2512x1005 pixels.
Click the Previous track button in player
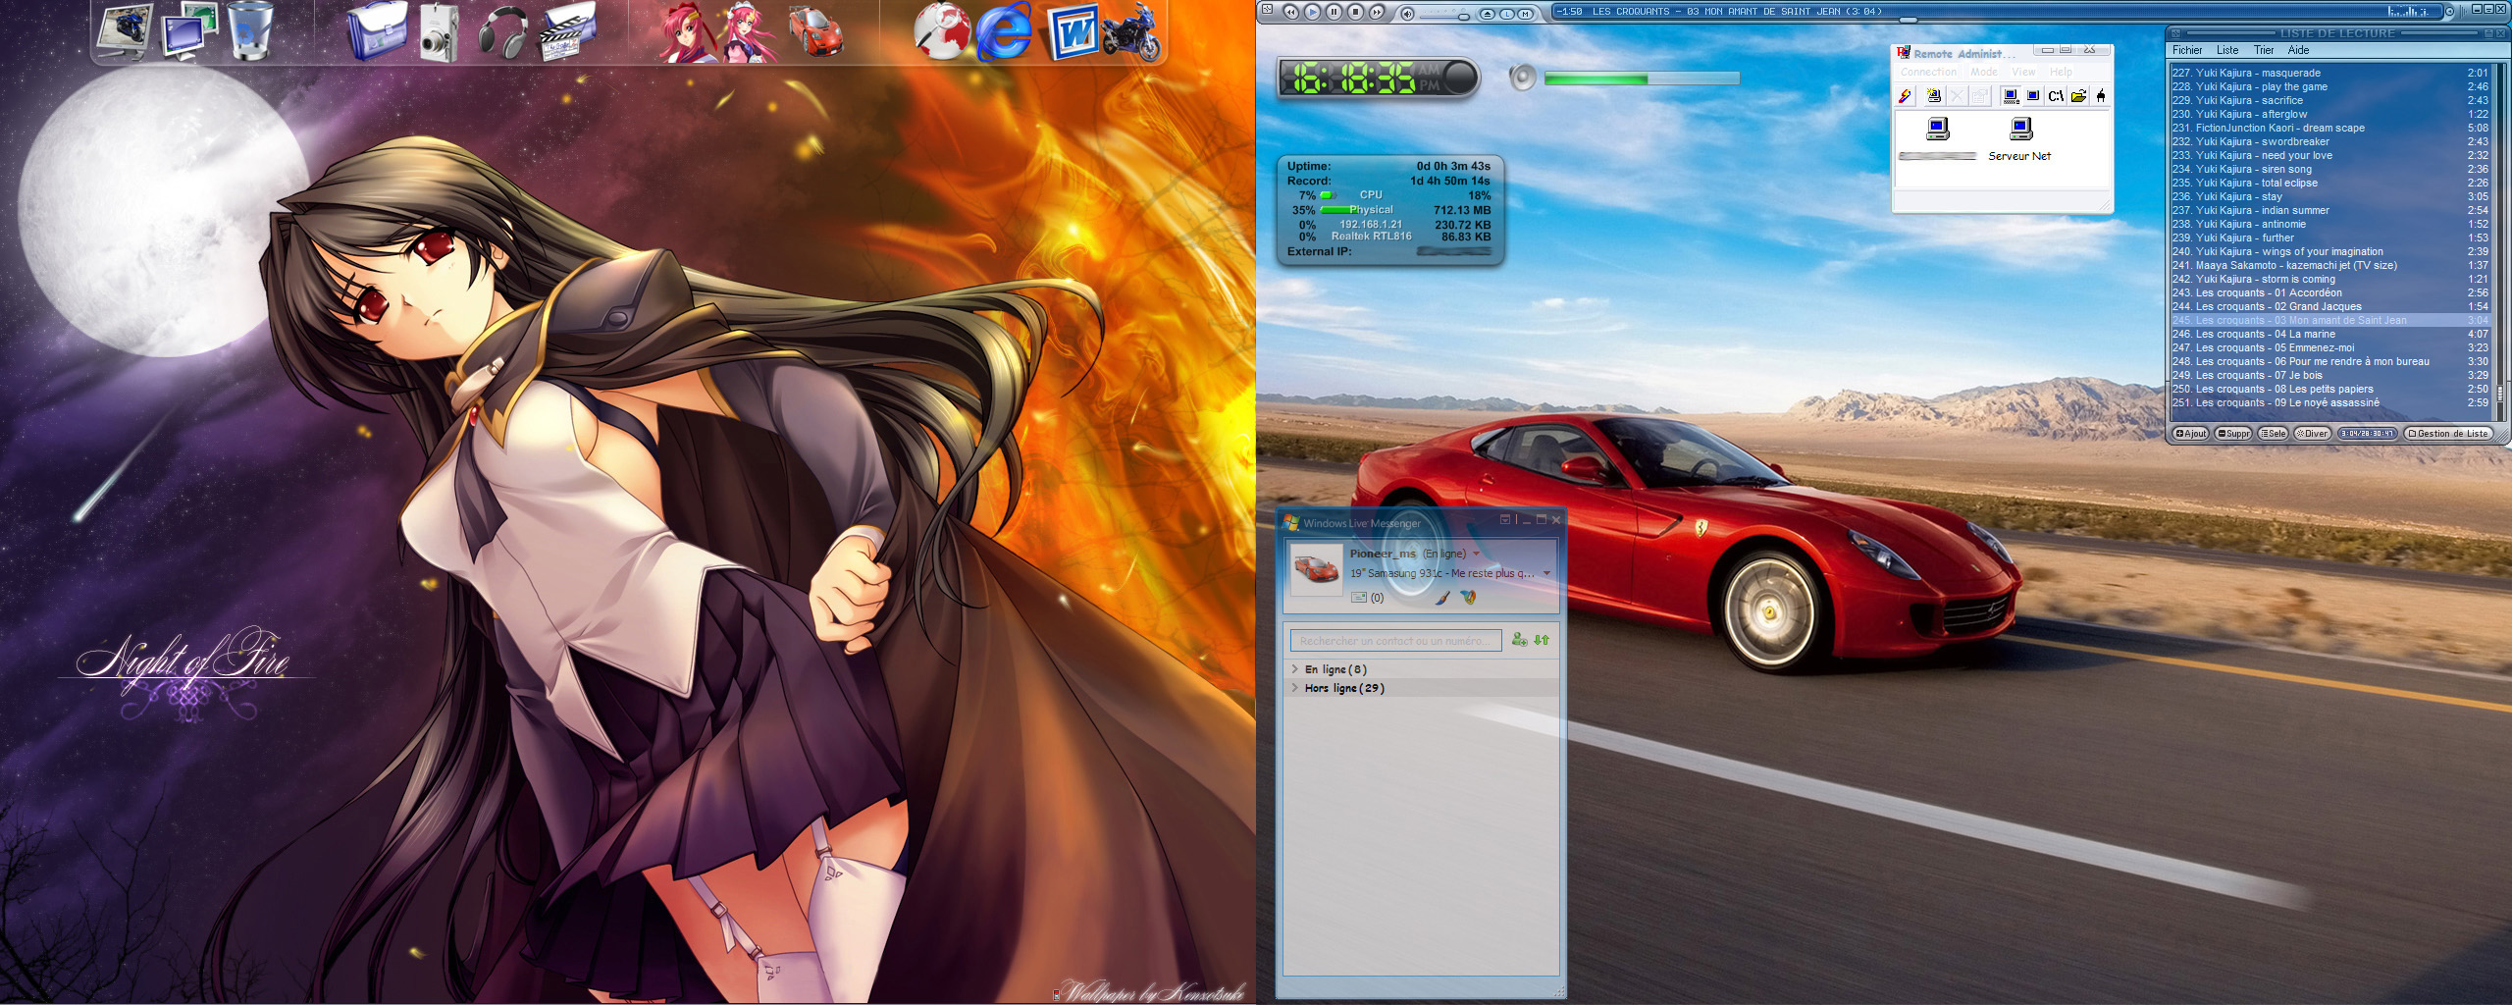(x=1291, y=12)
